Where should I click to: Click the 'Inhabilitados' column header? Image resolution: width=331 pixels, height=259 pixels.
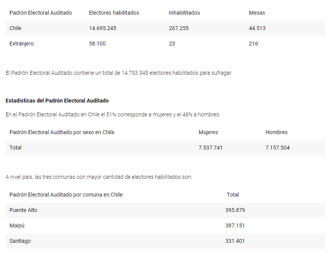[184, 13]
